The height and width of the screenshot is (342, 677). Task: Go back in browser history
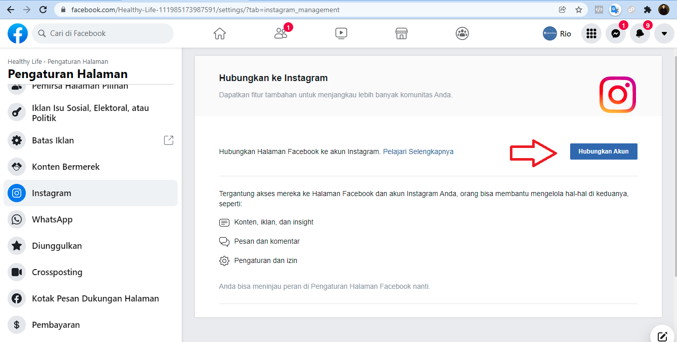(x=11, y=9)
